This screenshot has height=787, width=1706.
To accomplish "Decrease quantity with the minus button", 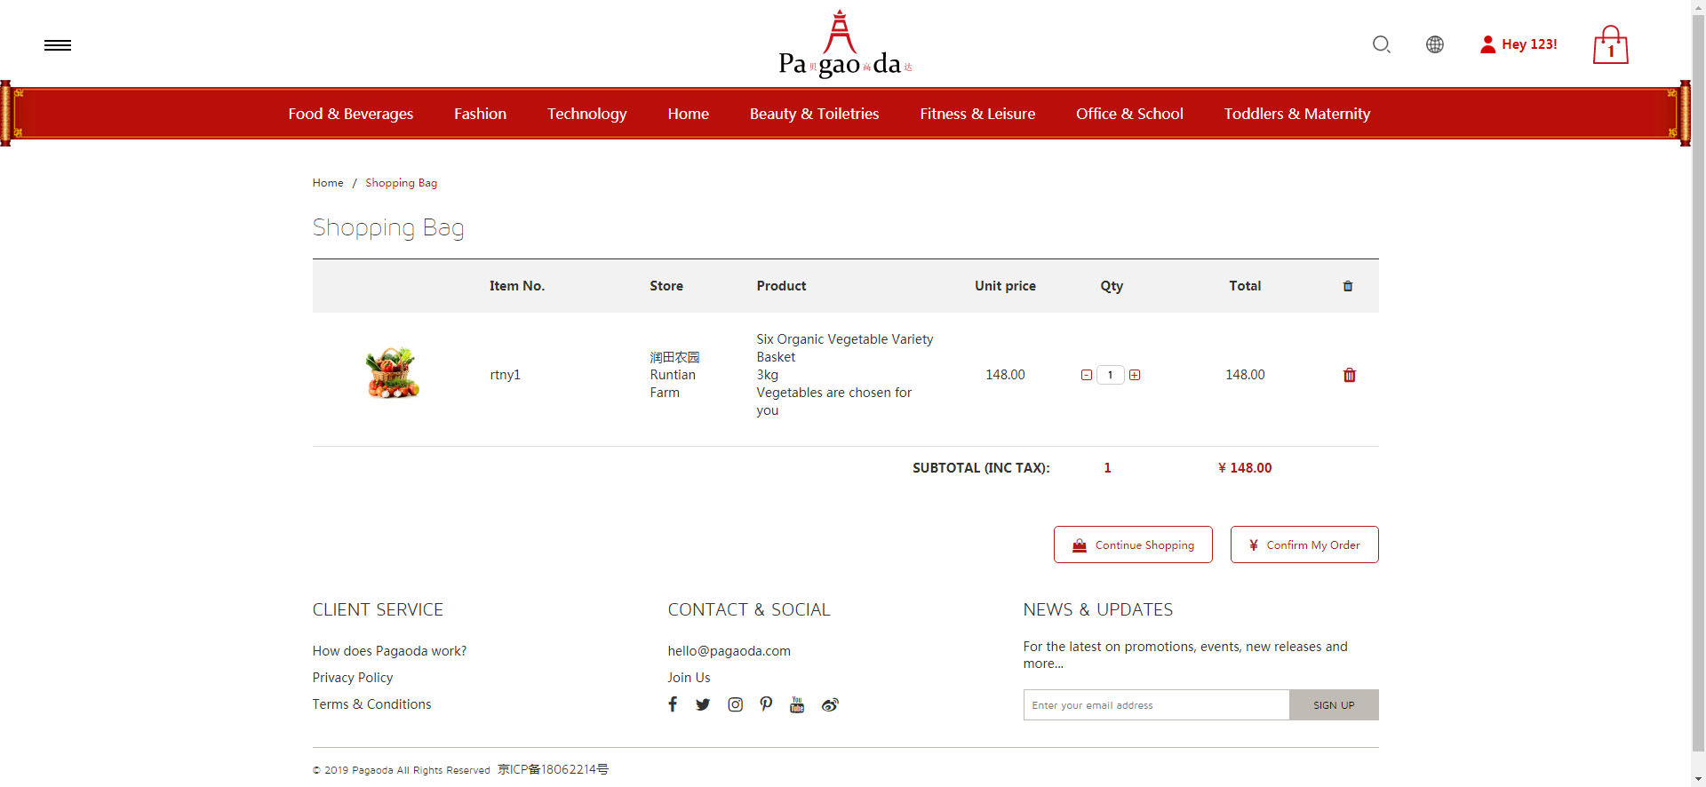I will click(1086, 375).
